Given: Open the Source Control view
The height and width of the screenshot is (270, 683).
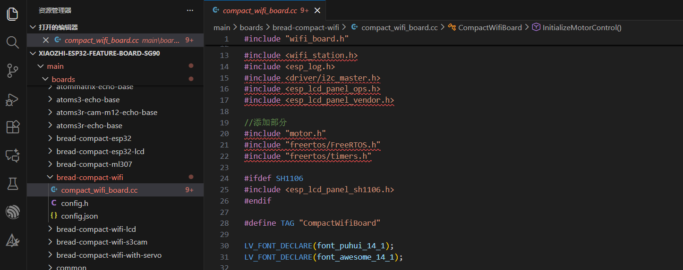Looking at the screenshot, I should 13,71.
